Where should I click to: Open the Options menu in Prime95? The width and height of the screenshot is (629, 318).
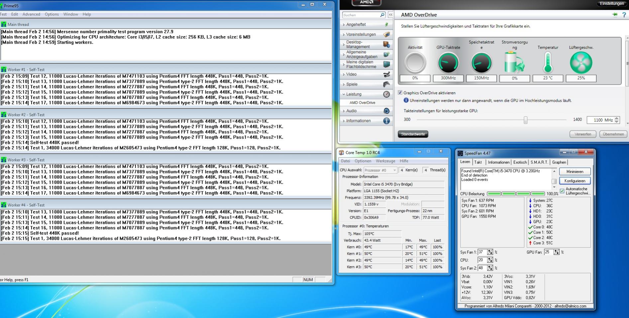(x=52, y=14)
